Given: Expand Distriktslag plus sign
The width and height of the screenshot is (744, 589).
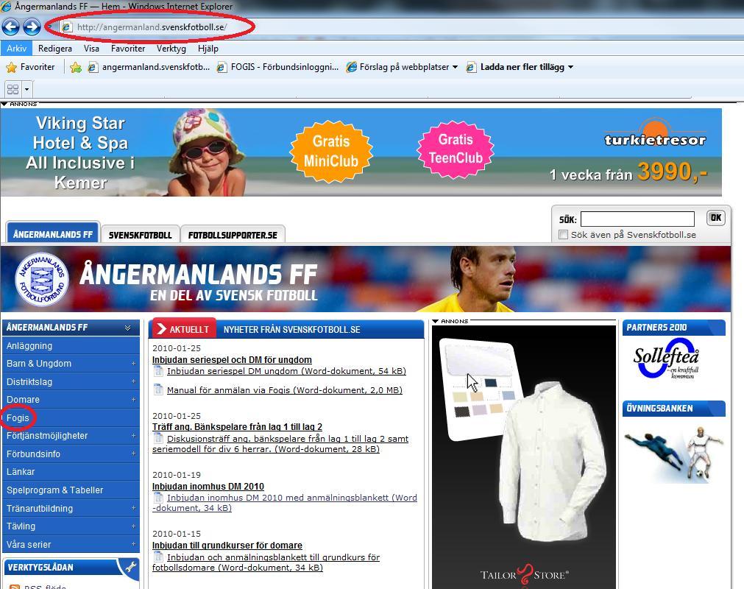Looking at the screenshot, I should pos(133,381).
